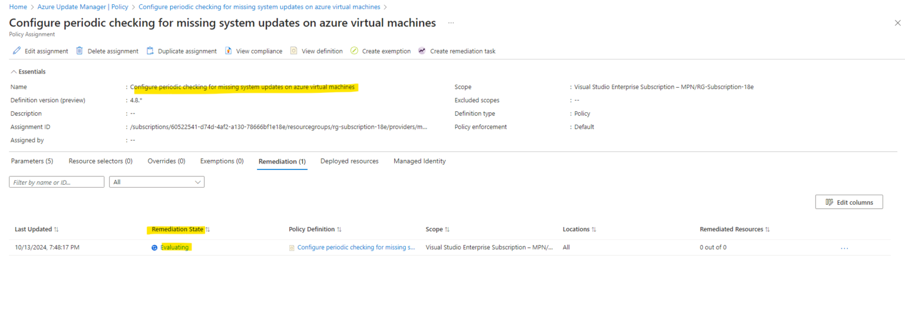Click Edit assignment label
905x317 pixels.
pyautogui.click(x=47, y=51)
